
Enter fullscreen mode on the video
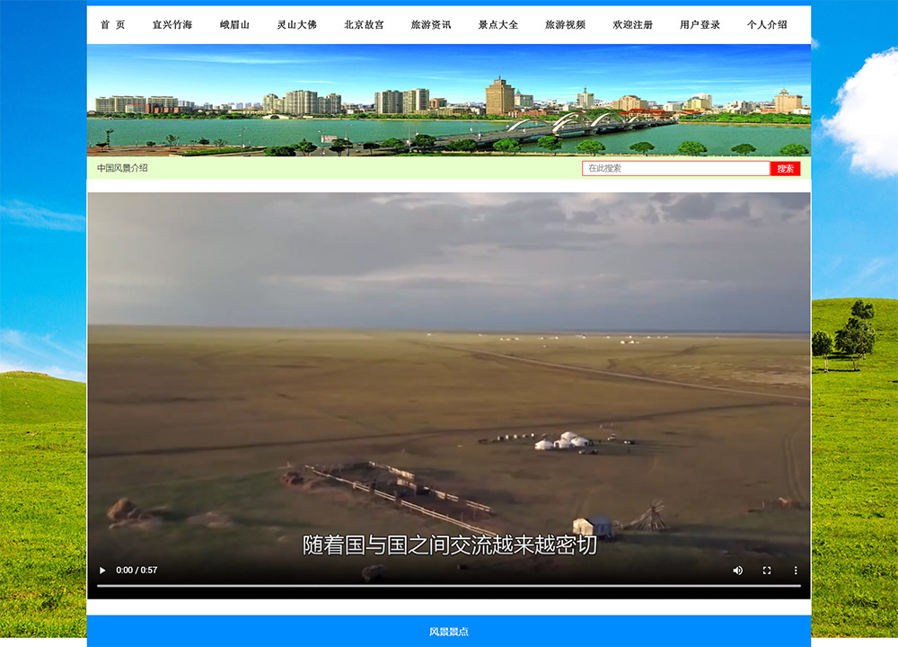coord(767,571)
